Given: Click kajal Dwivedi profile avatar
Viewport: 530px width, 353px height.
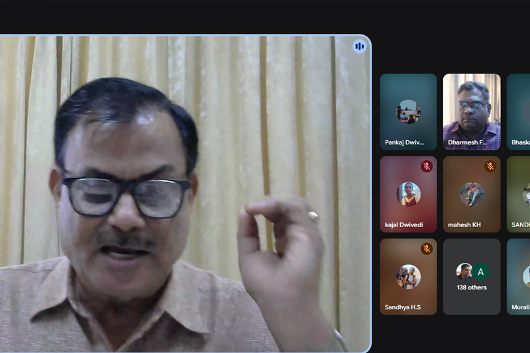Looking at the screenshot, I should [408, 194].
